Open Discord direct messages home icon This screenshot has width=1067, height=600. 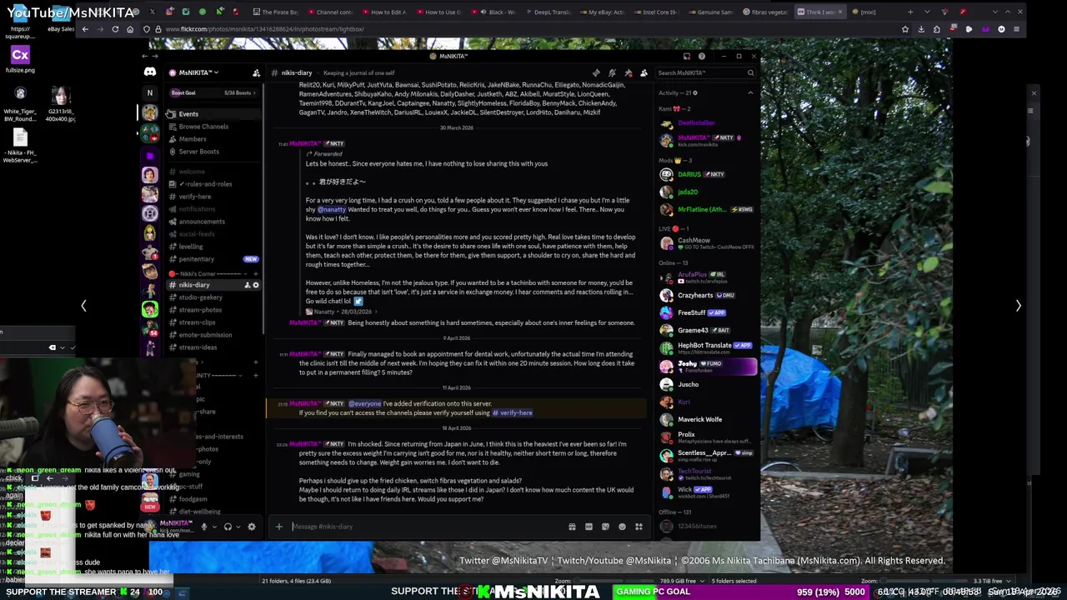pyautogui.click(x=149, y=72)
